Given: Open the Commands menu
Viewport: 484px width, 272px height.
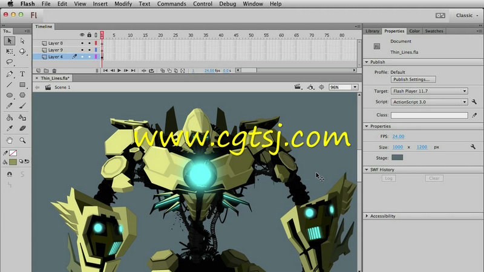Looking at the screenshot, I should click(172, 4).
